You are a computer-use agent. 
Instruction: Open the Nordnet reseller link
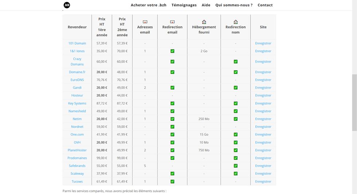pos(77,127)
